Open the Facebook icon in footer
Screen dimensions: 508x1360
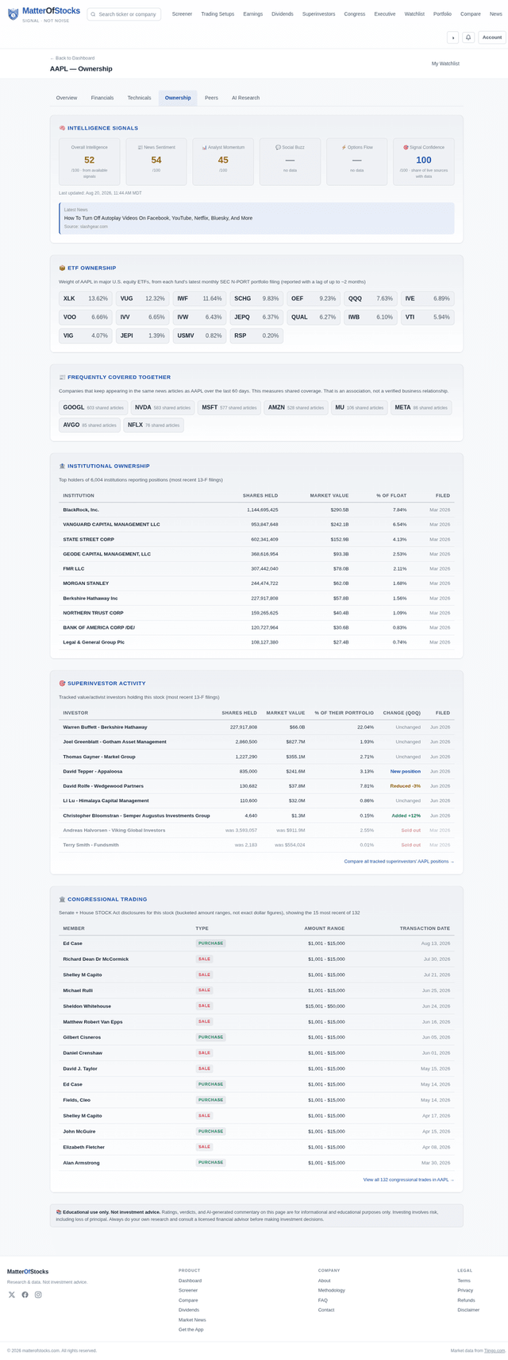25,1295
